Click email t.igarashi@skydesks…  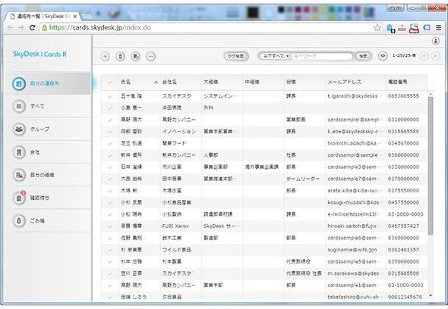point(355,96)
